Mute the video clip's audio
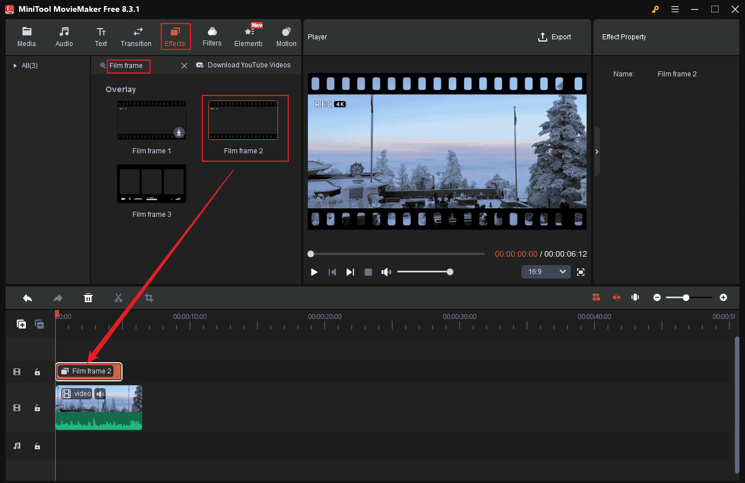Screen dimensions: 745x483 (99, 394)
